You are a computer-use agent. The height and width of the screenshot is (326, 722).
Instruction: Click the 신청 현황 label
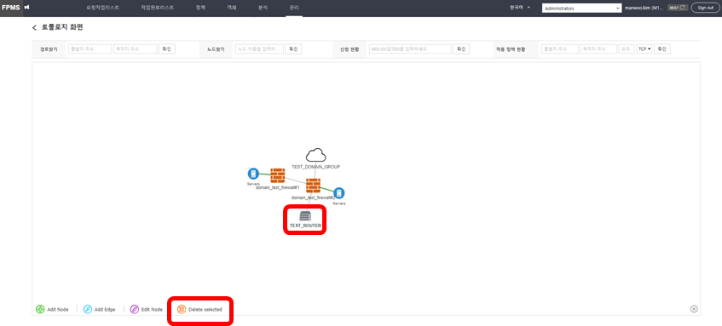pyautogui.click(x=349, y=49)
